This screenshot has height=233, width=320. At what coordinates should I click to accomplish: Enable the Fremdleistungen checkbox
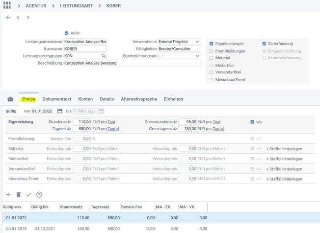[x=212, y=51]
